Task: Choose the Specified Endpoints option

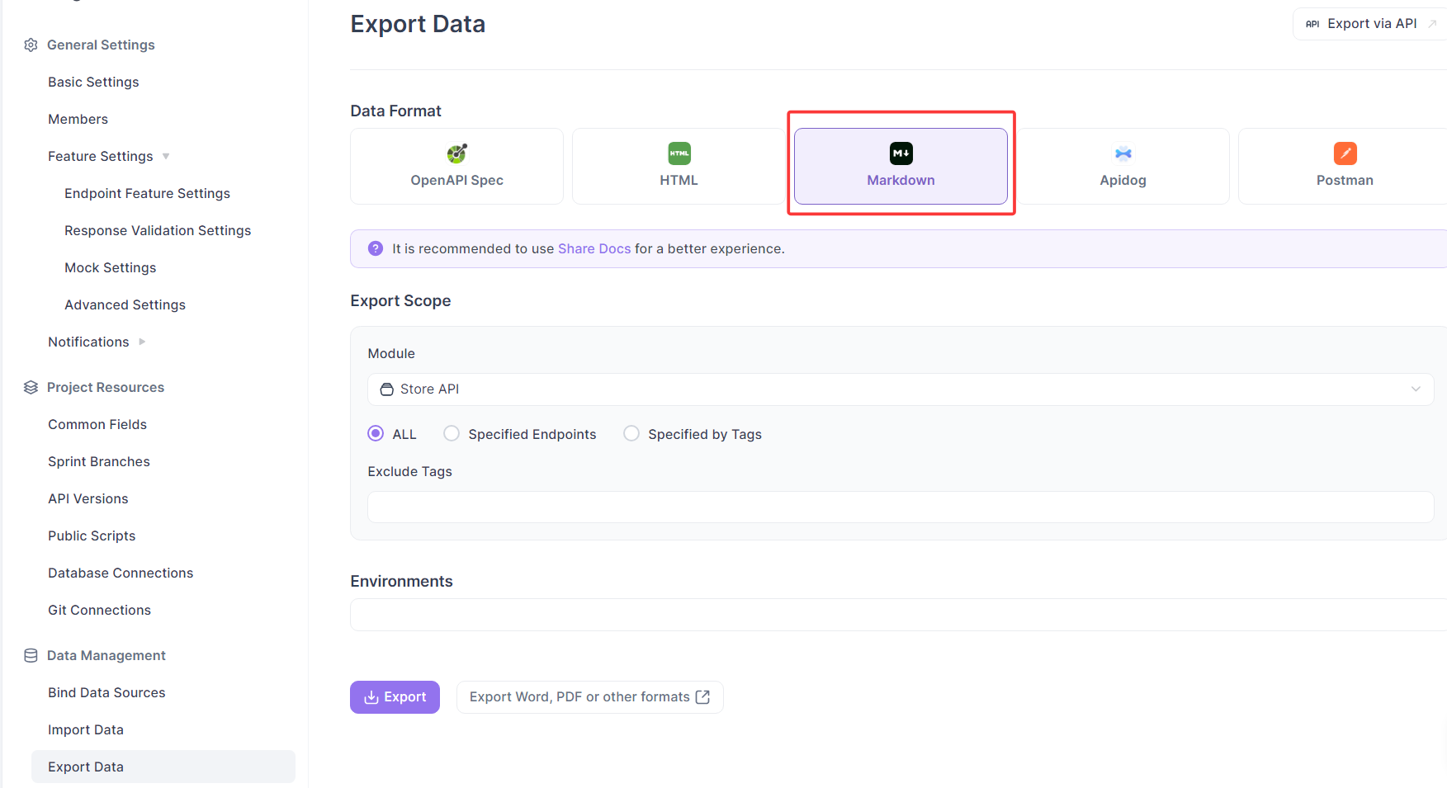Action: (x=452, y=433)
